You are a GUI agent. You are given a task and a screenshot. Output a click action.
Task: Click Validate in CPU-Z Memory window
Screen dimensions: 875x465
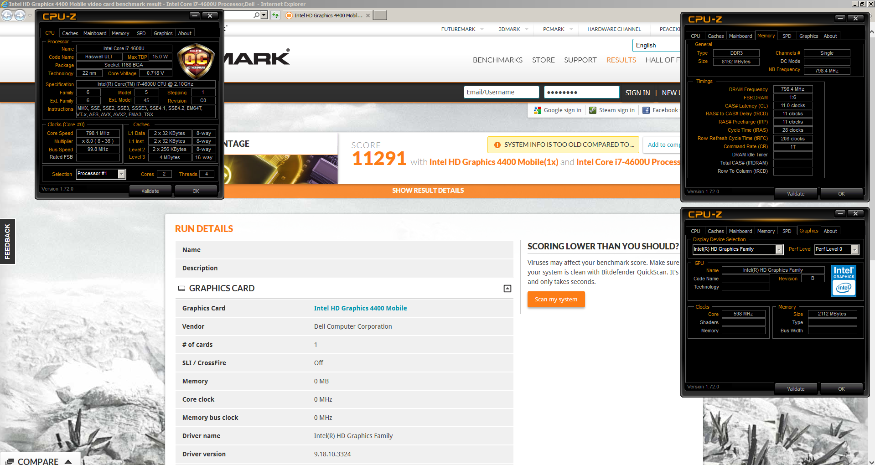click(796, 194)
